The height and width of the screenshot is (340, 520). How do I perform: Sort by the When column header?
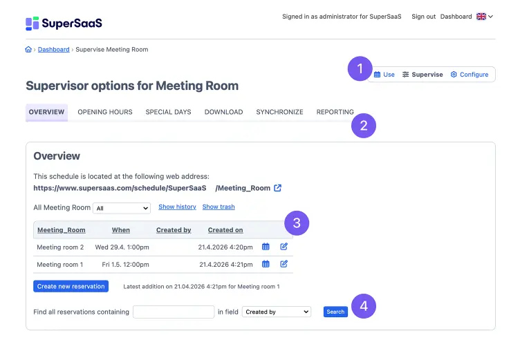(121, 230)
